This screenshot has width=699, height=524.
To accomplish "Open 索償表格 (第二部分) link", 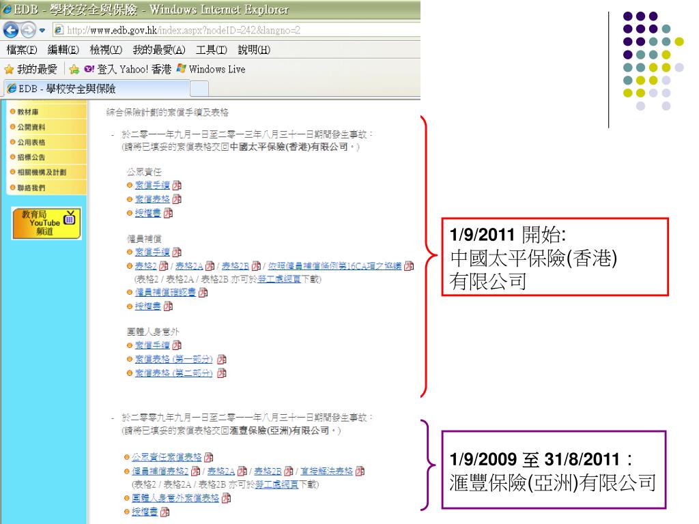I will tap(174, 373).
